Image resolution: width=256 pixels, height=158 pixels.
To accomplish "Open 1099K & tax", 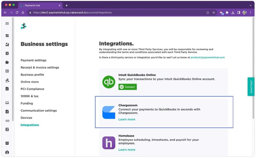I will pos(30,96).
